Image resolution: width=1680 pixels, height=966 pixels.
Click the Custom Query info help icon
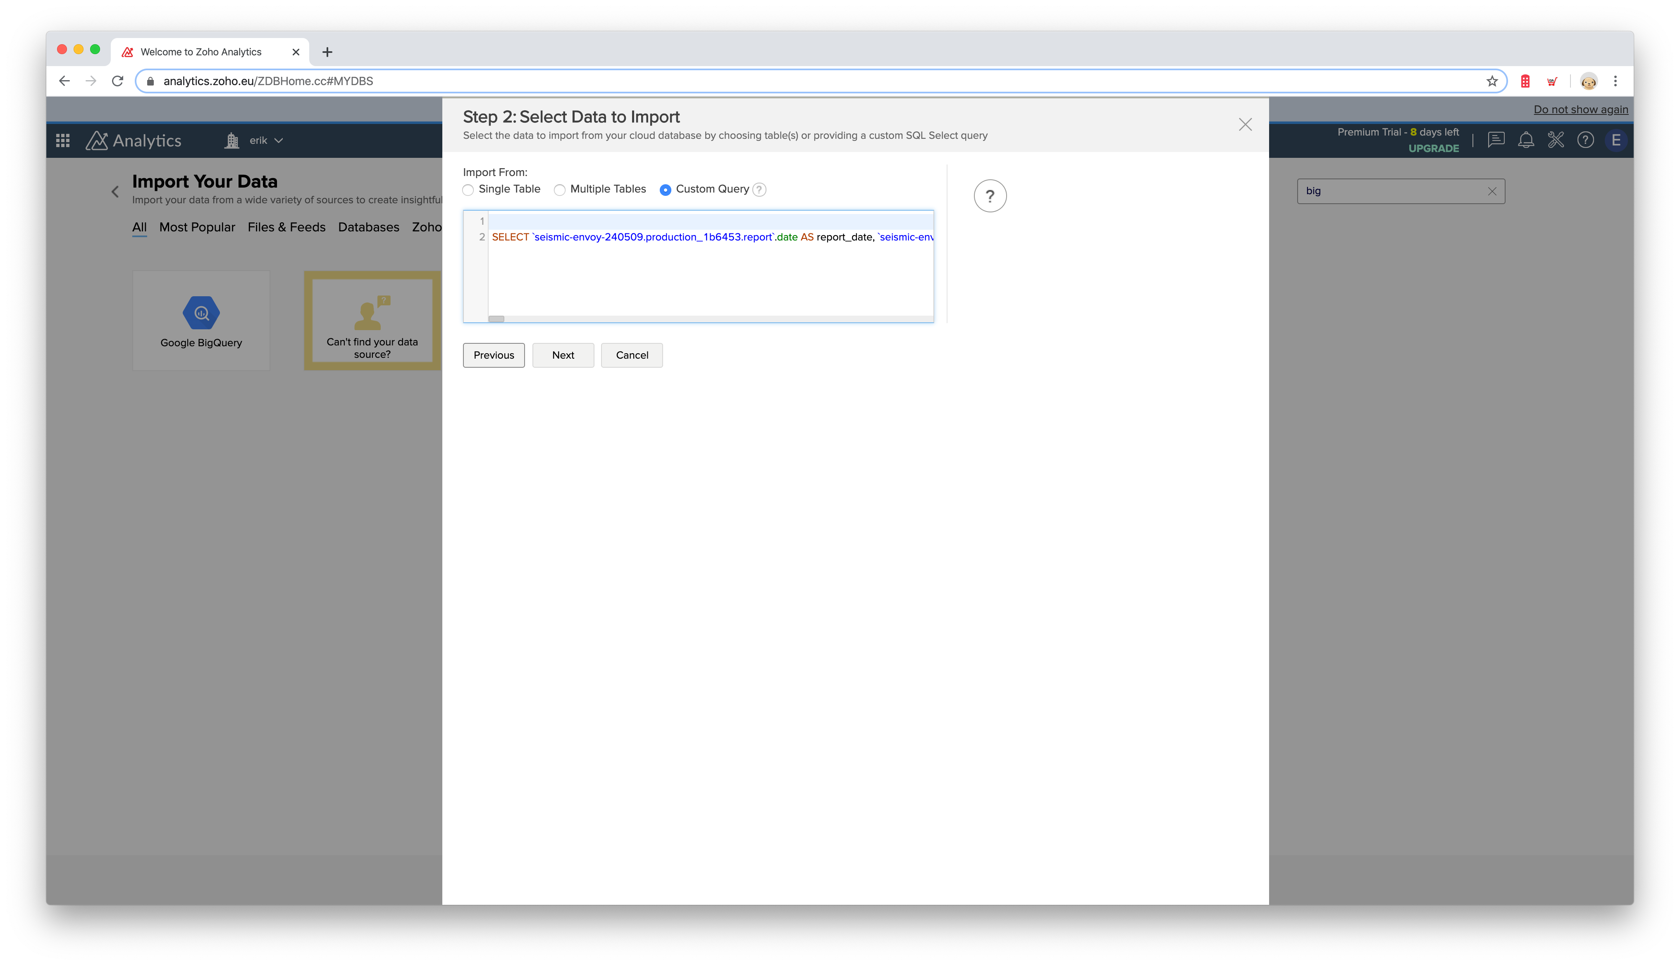(759, 190)
